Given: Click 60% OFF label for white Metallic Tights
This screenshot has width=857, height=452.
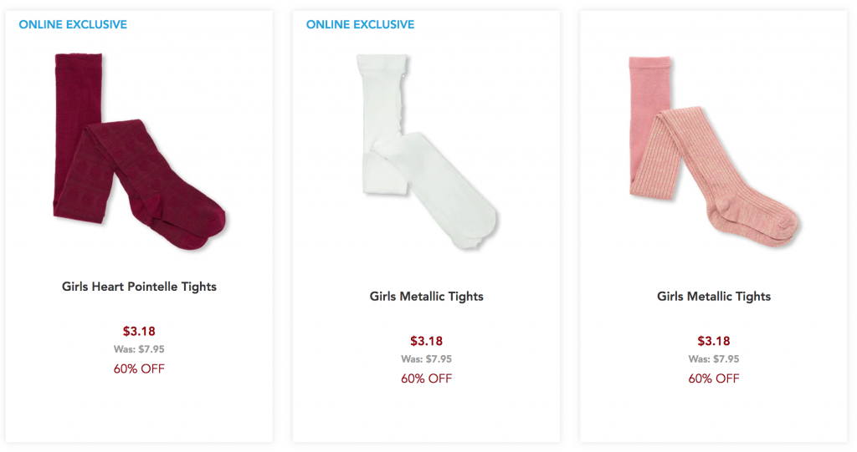Looking at the screenshot, I should (x=426, y=378).
